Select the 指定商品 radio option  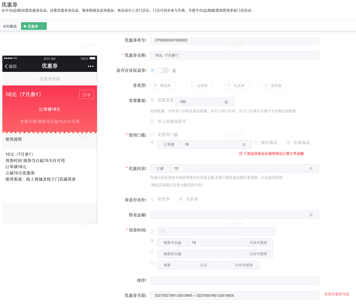[x=256, y=142]
